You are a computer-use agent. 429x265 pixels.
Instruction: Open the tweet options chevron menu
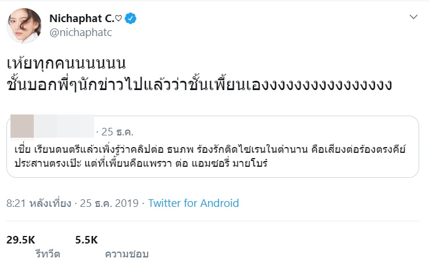(413, 17)
